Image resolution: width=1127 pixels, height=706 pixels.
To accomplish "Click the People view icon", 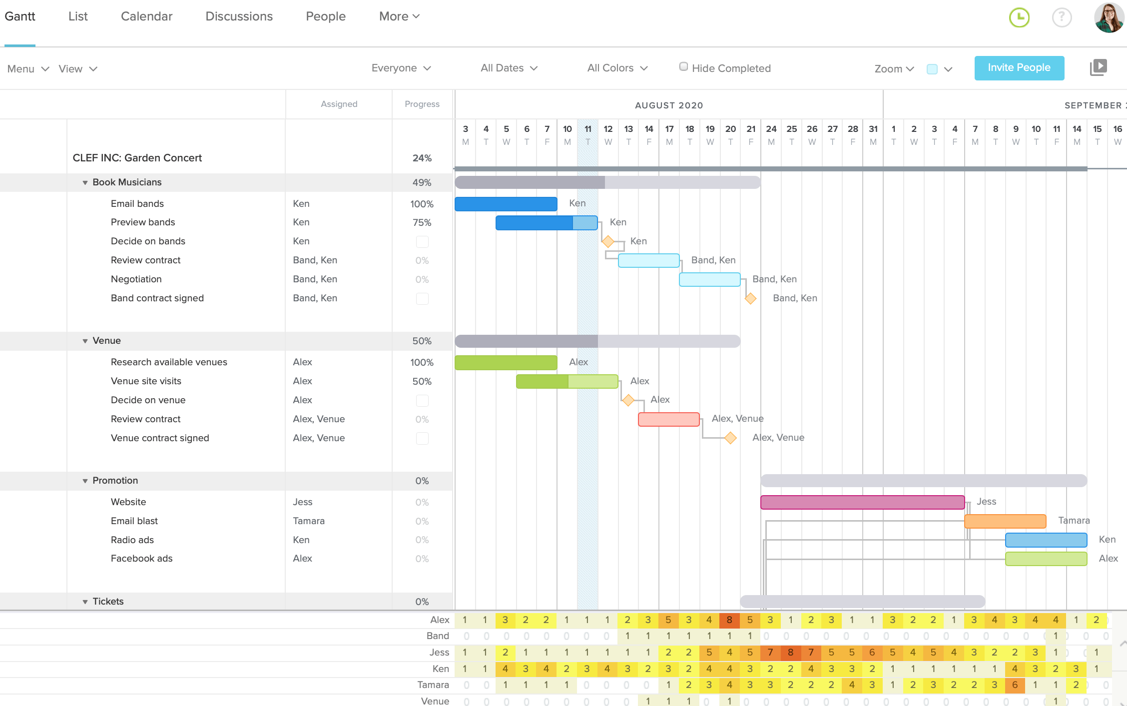I will 325,15.
